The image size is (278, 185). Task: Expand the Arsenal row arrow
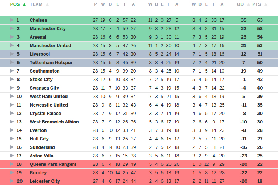pos(12,37)
